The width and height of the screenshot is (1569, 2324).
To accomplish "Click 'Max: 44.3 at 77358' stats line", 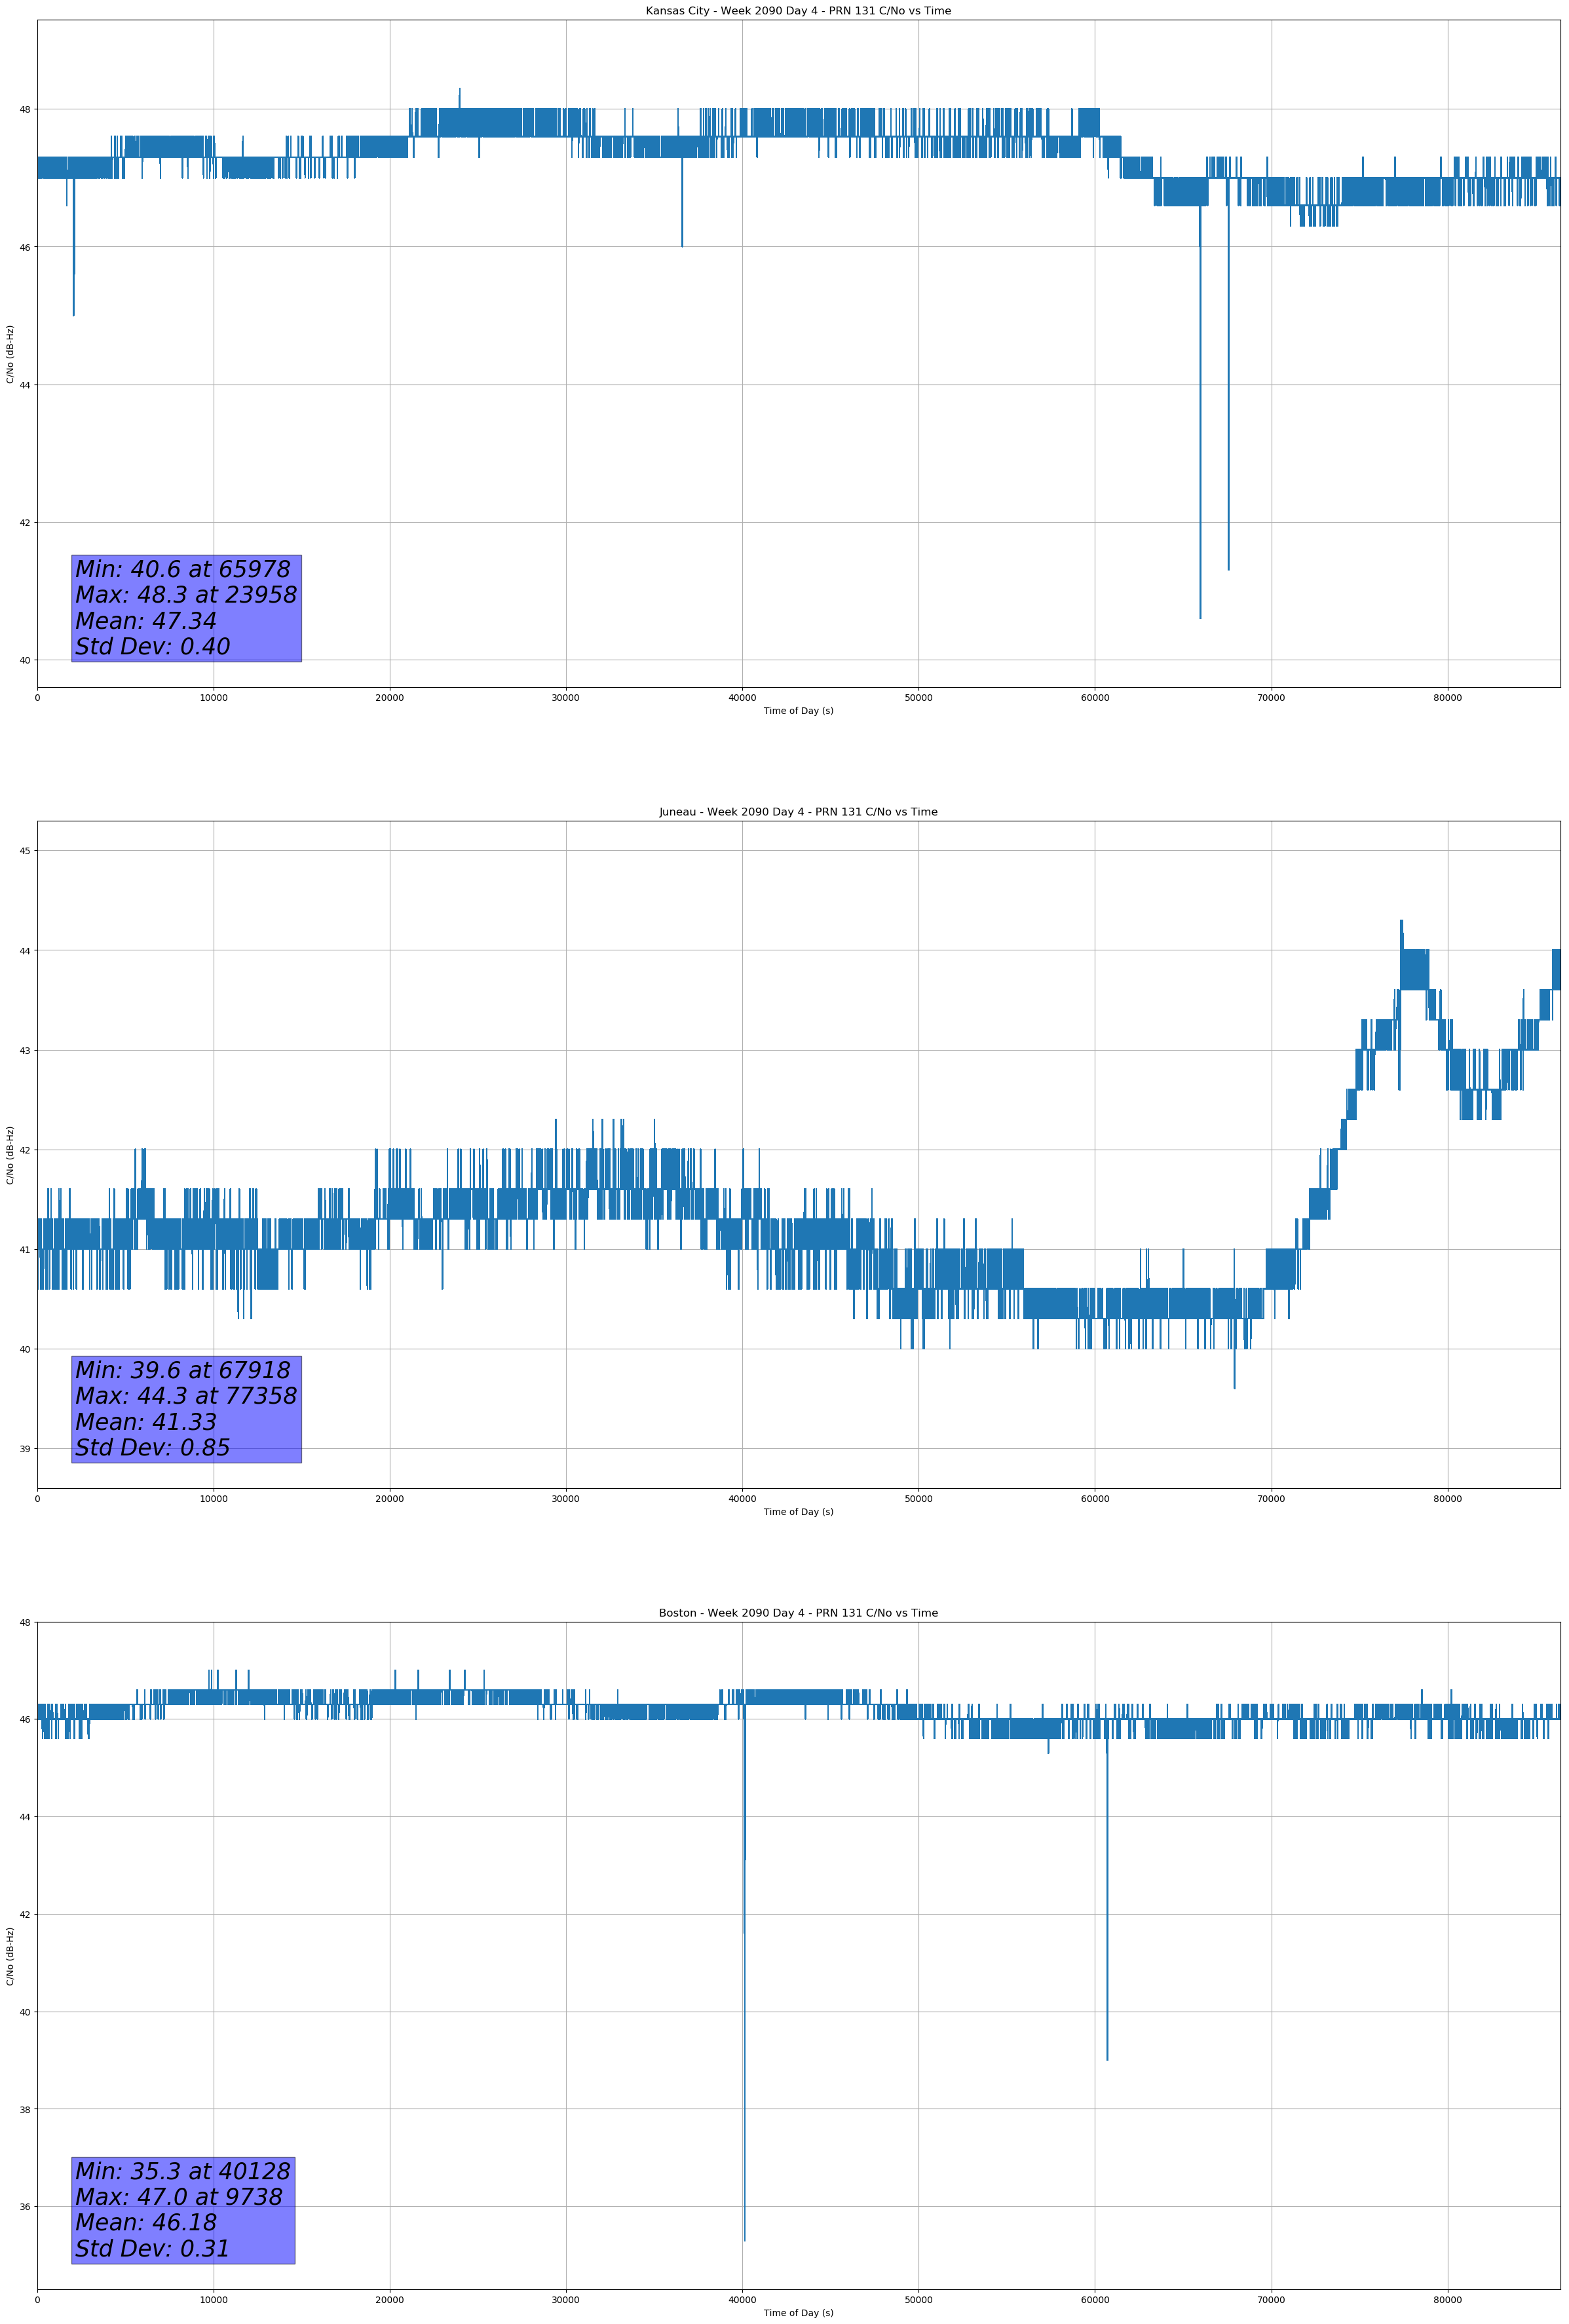I will [186, 1396].
